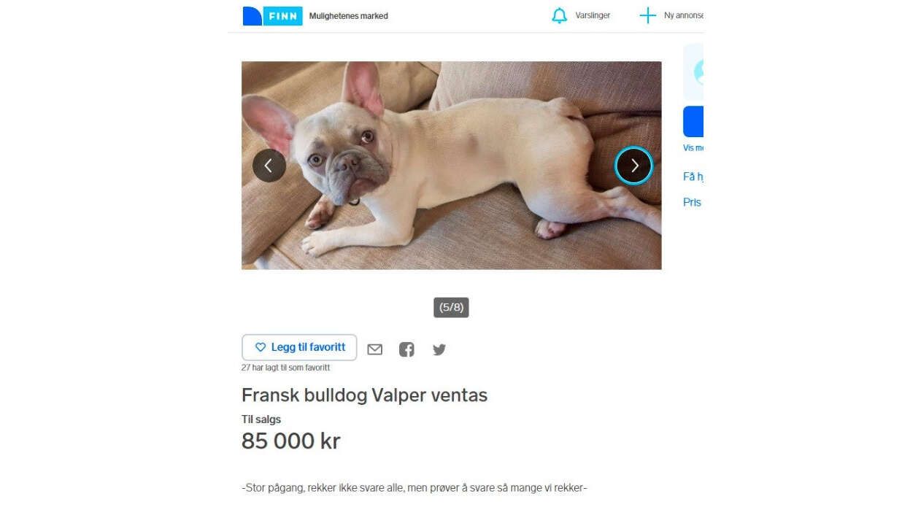Share the ad on Facebook icon
Image resolution: width=902 pixels, height=507 pixels.
406,349
